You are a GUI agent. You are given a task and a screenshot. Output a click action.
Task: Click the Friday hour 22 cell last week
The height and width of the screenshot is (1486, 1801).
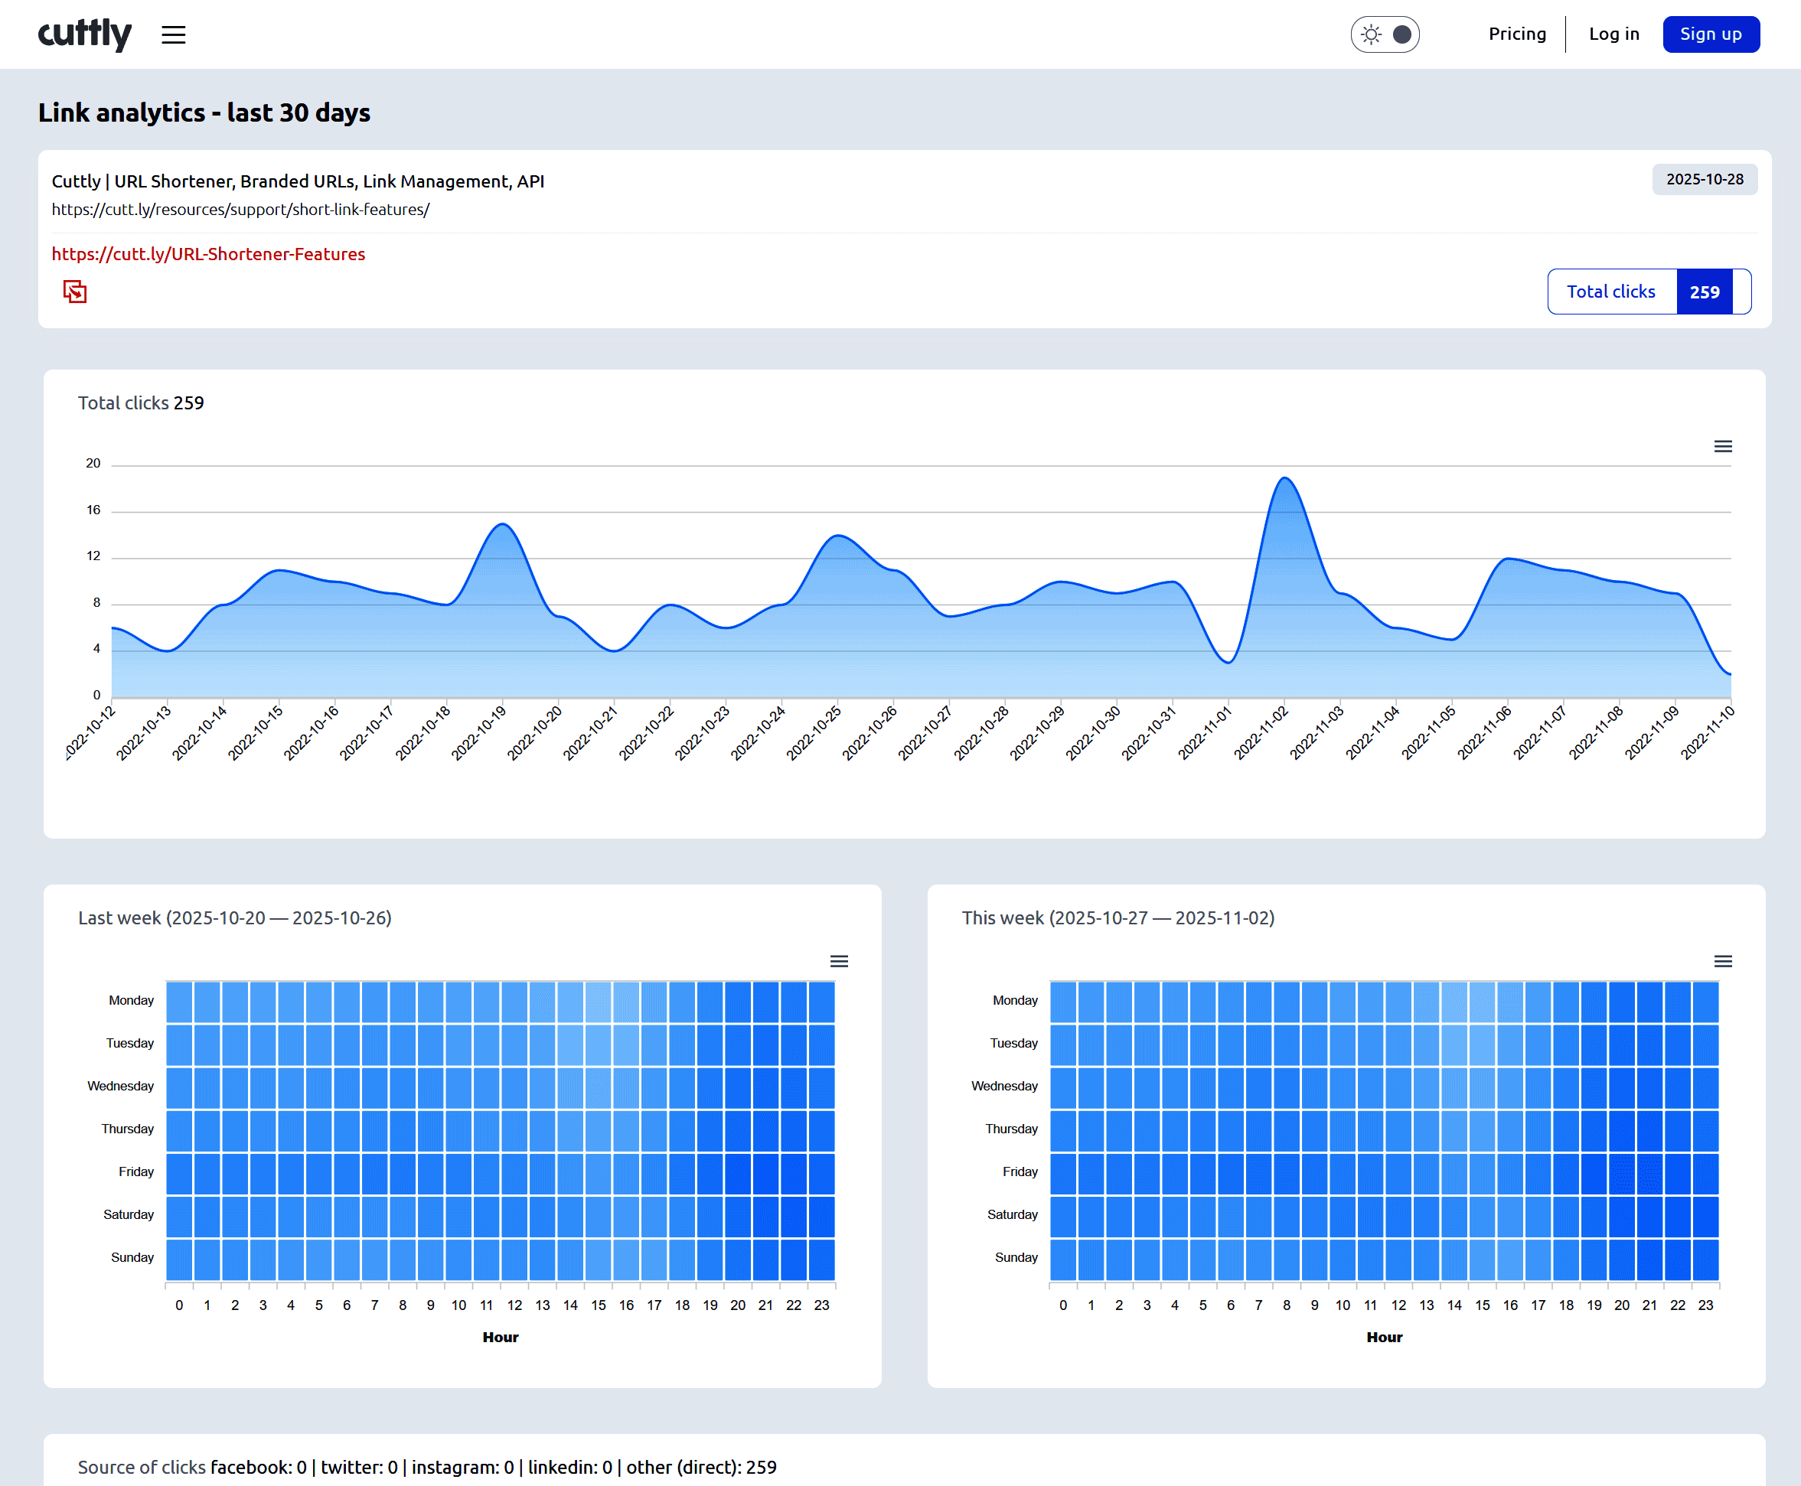[794, 1174]
